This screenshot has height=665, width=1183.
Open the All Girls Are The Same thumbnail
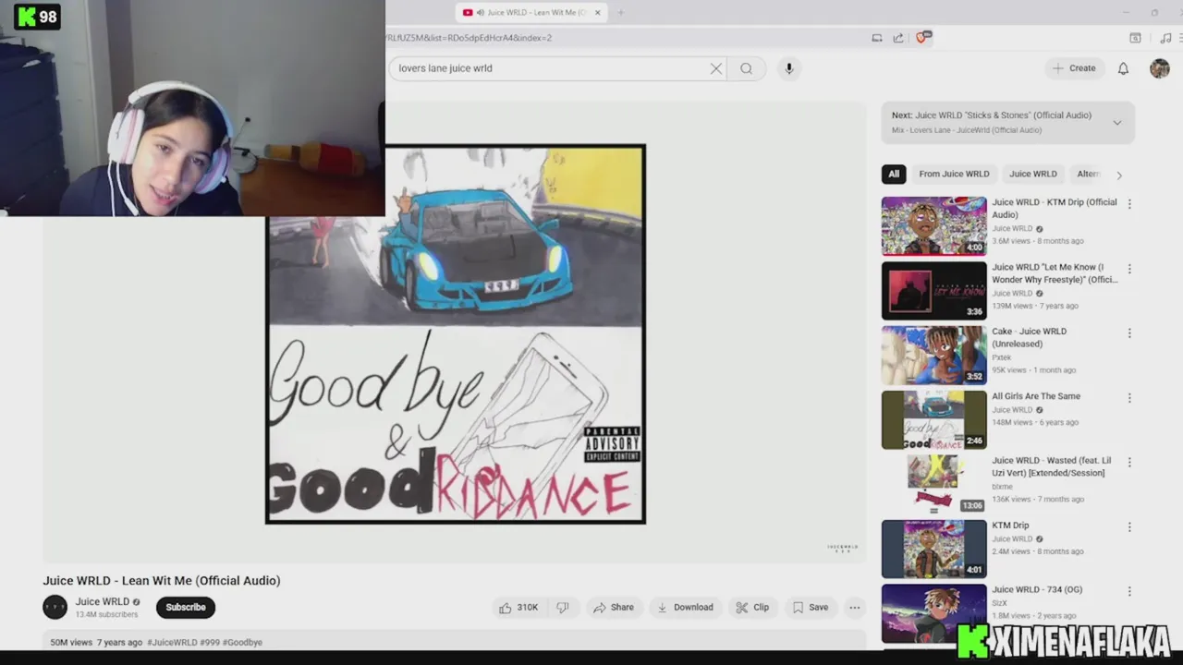934,420
